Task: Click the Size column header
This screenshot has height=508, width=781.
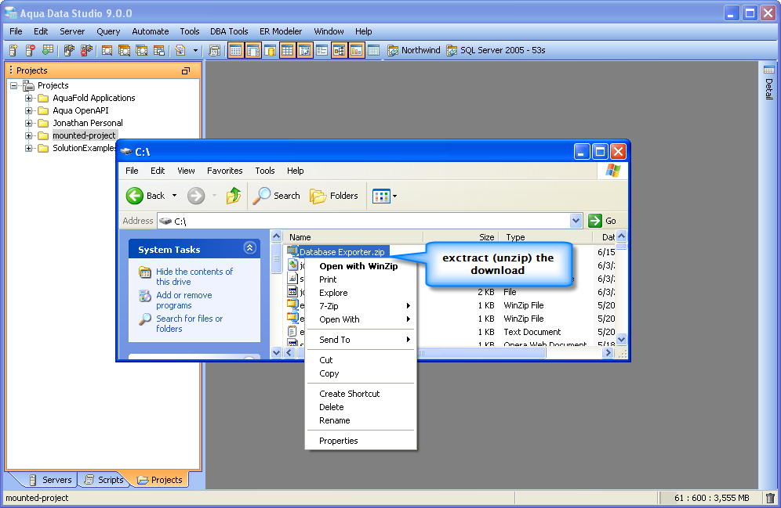Action: coord(461,237)
